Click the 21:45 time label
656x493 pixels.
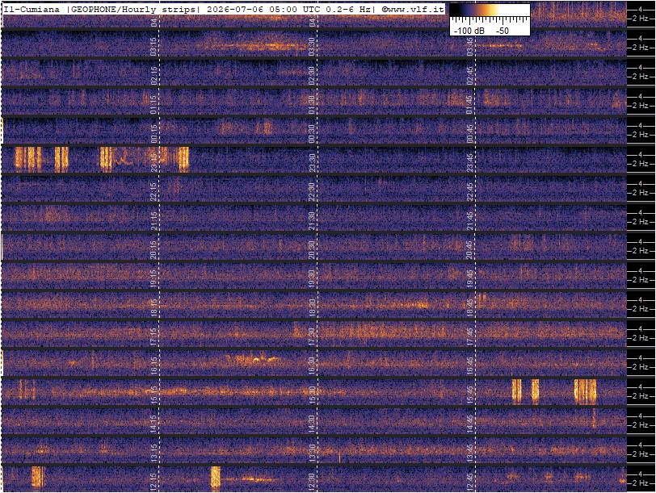(470, 221)
